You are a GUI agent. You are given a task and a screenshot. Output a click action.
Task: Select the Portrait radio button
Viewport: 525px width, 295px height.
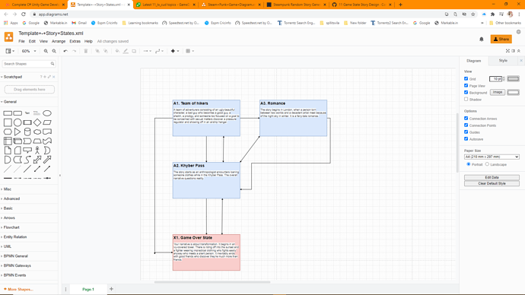coord(469,164)
